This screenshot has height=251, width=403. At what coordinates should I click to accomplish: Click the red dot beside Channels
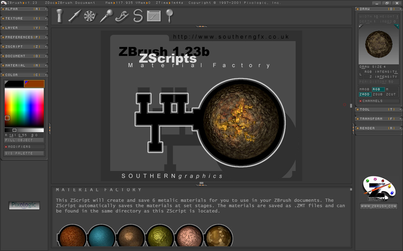point(360,101)
